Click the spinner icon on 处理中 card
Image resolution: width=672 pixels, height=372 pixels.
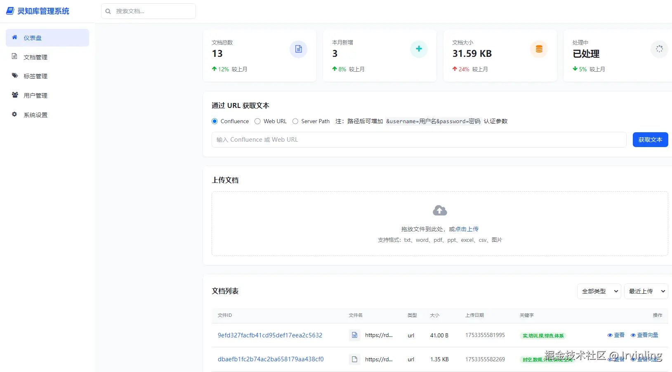pyautogui.click(x=659, y=49)
